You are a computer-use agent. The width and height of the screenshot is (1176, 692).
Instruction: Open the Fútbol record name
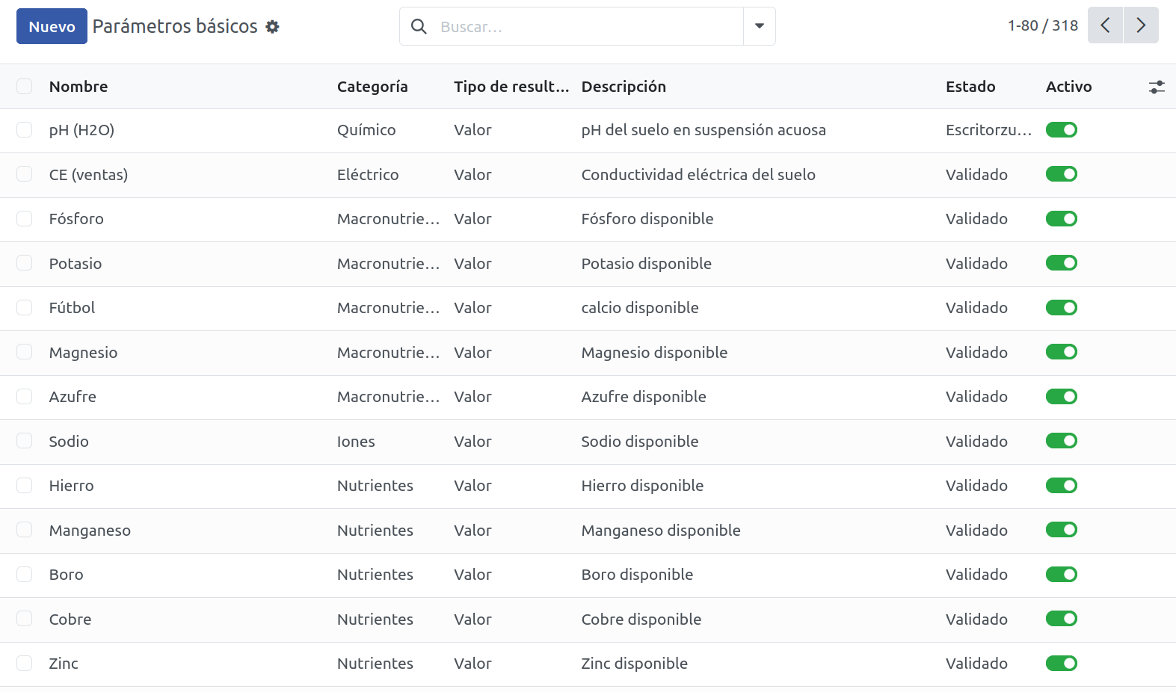[x=72, y=308]
